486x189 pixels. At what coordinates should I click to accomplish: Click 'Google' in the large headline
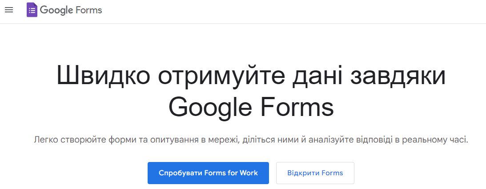click(210, 108)
